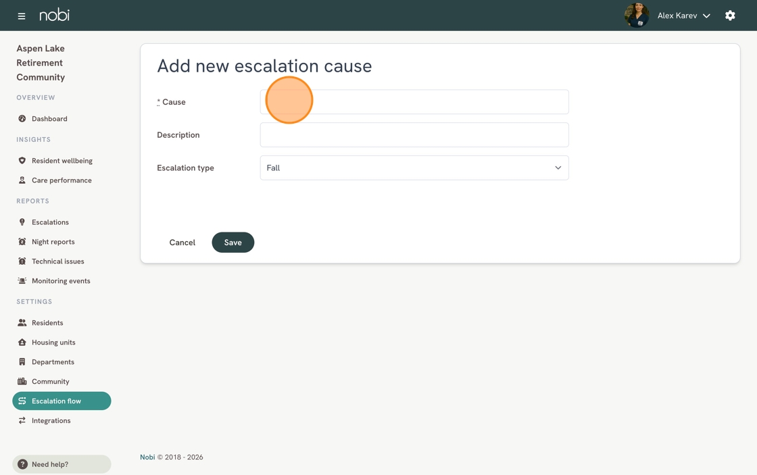Click the Resident wellbeing shield icon

pyautogui.click(x=22, y=161)
